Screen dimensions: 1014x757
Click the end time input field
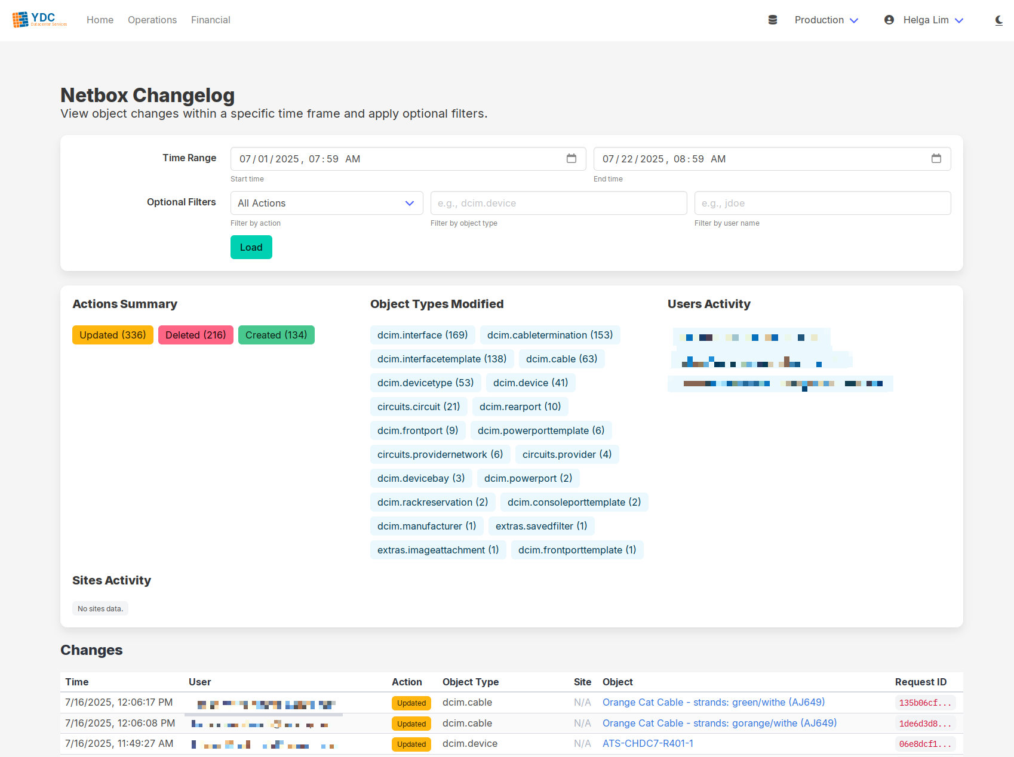[x=772, y=159]
